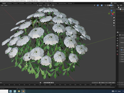The height and width of the screenshot is (93, 124).
Task: Open Global transform orientation dropdown
Action: pyautogui.click(x=40, y=5)
